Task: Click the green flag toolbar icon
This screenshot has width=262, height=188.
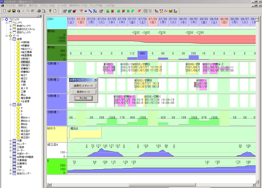Action: [x=133, y=11]
